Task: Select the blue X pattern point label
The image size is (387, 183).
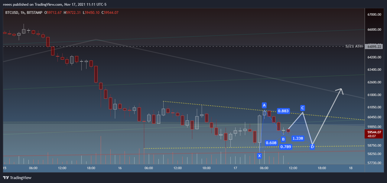Action: tap(259, 156)
